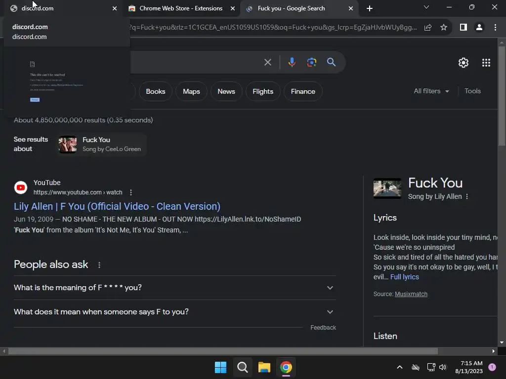Open All filters dropdown
Screen dimensions: 506x379
click(431, 91)
